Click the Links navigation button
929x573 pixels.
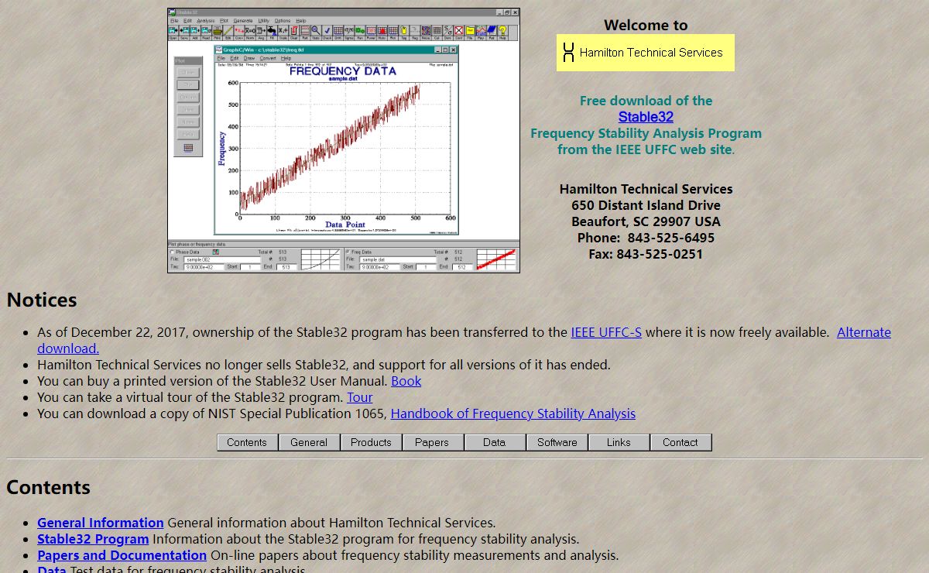619,442
